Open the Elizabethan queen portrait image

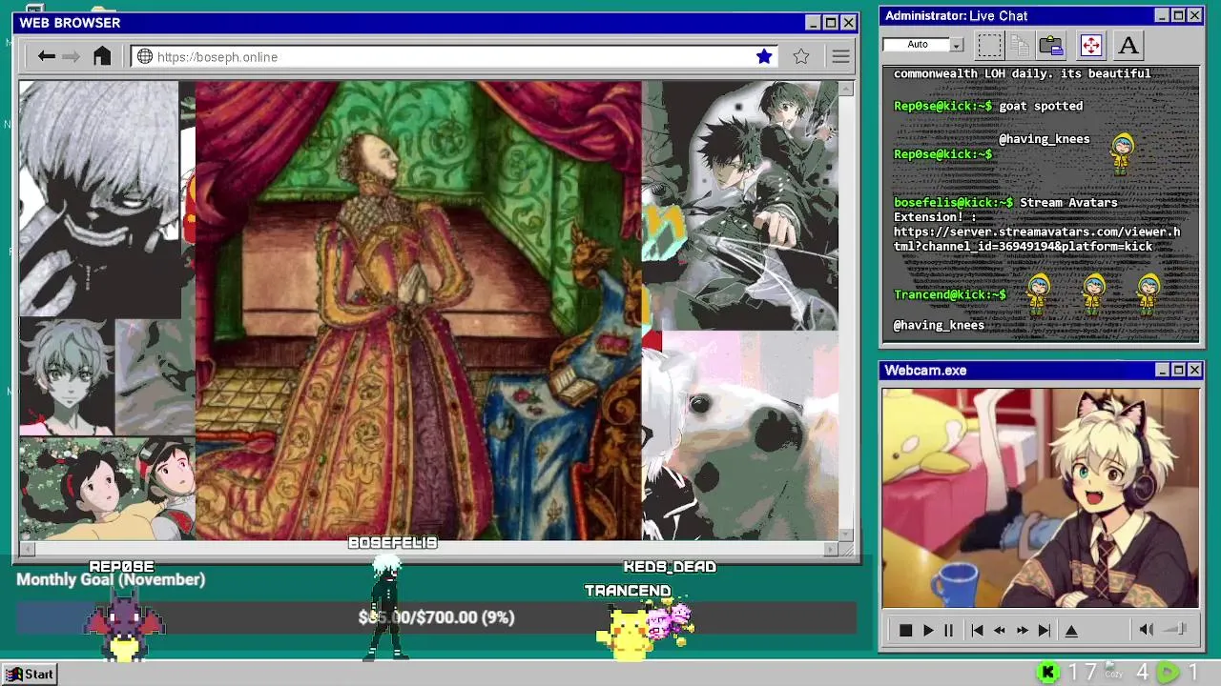pos(418,311)
